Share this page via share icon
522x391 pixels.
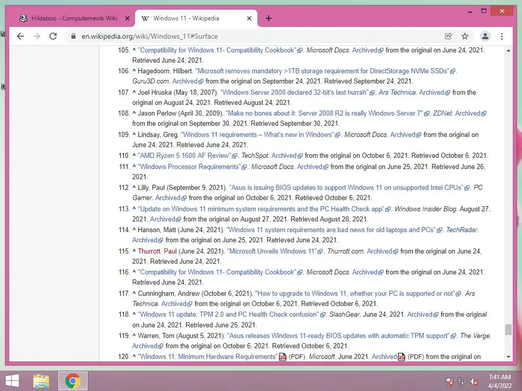[x=449, y=36]
